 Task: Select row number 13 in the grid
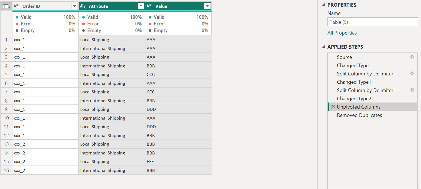(x=6, y=144)
